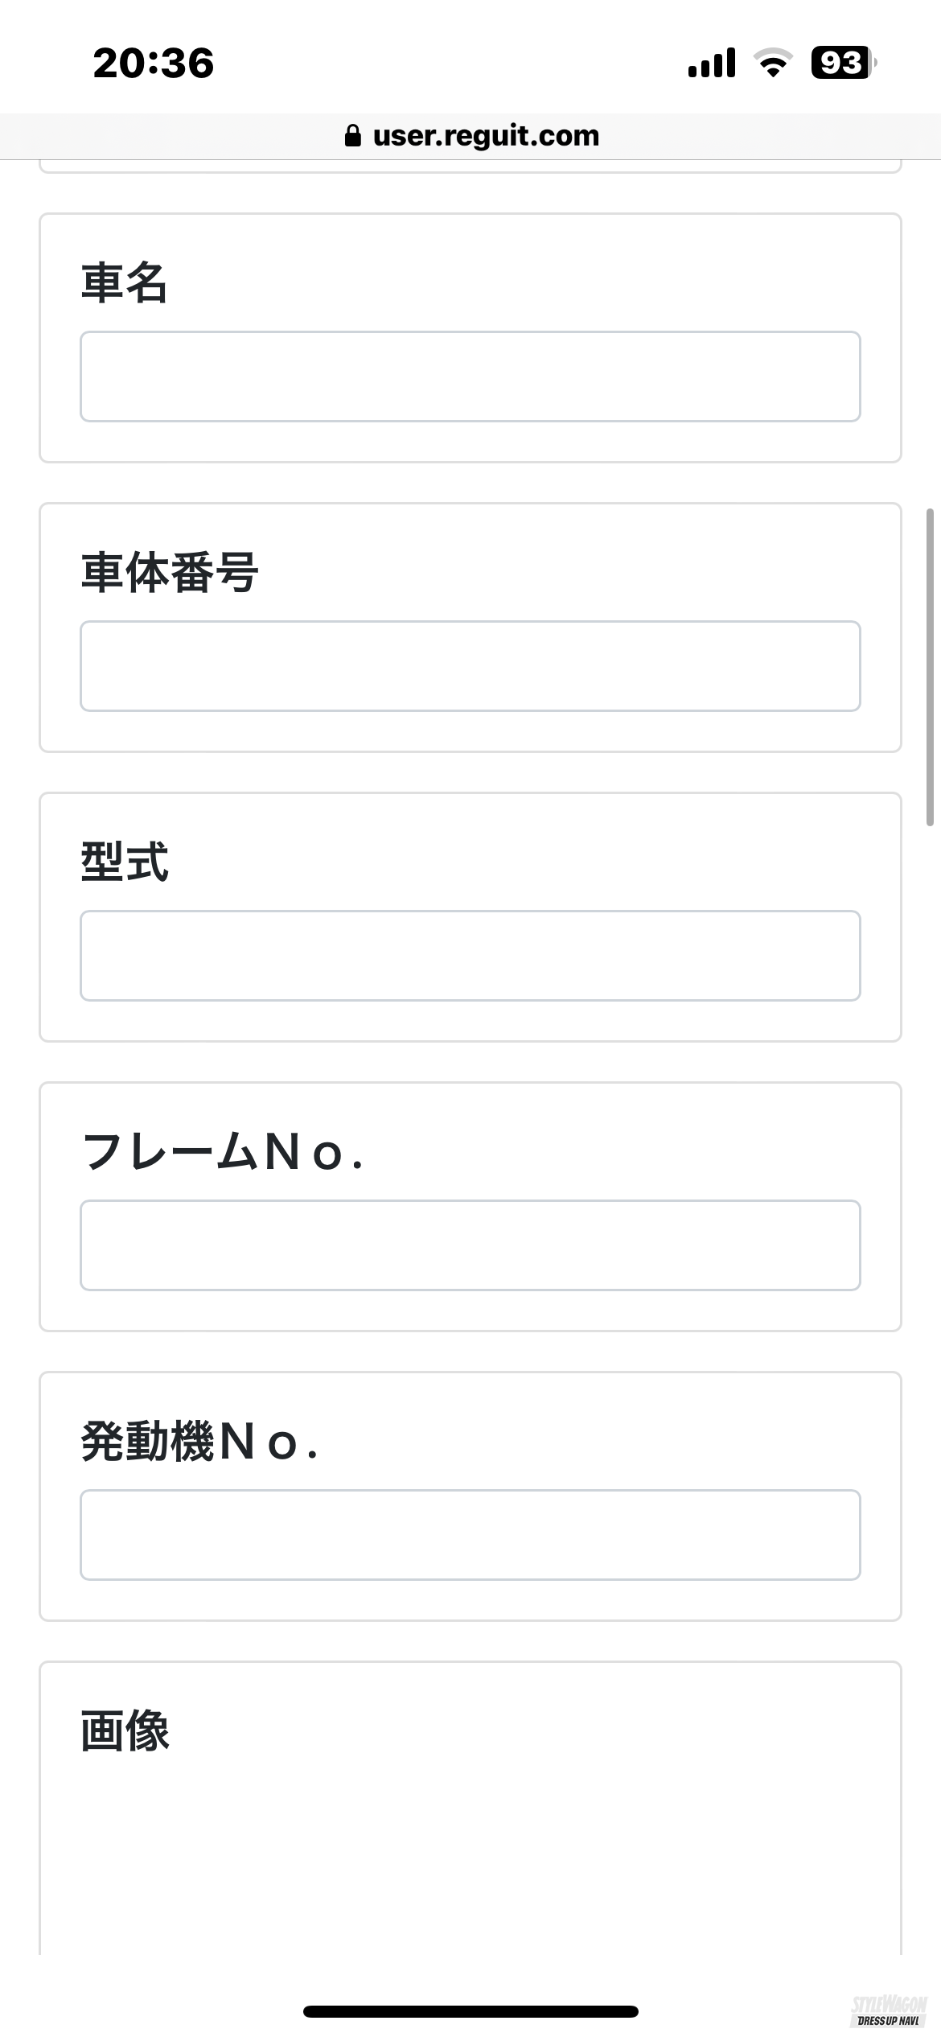This screenshot has height=2037, width=941.
Task: Tap the 画像 section heading
Action: 125,1731
